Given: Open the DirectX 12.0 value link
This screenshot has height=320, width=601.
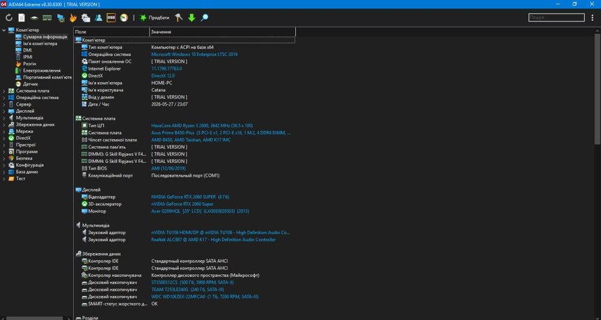Looking at the screenshot, I should coord(162,76).
